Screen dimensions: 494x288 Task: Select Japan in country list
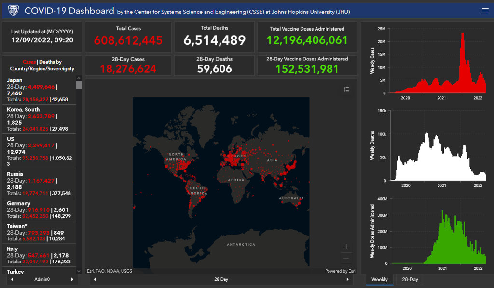tap(39, 90)
